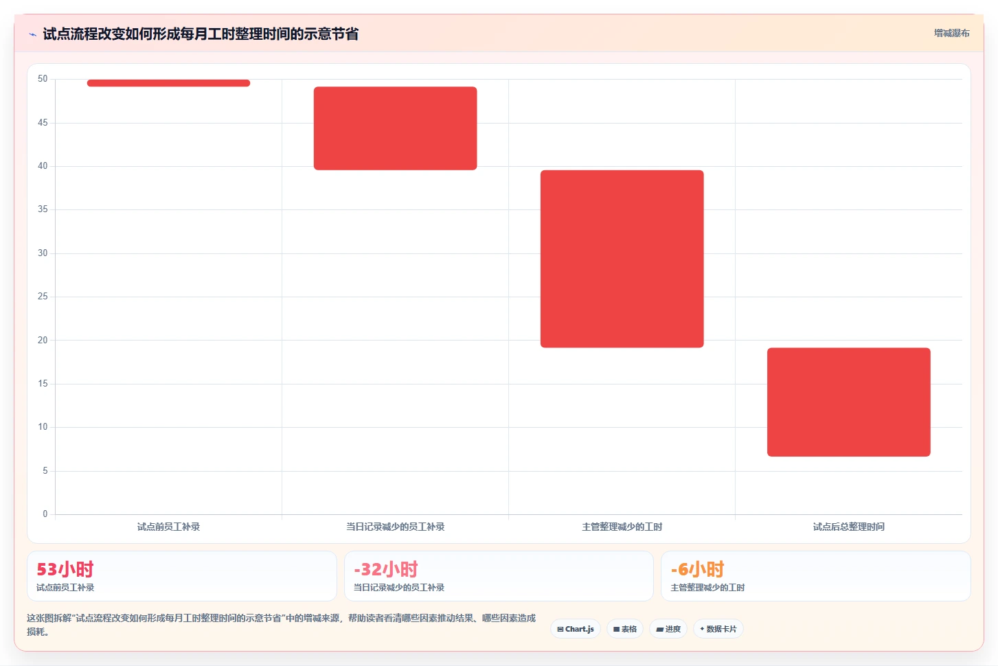This screenshot has width=998, height=666.
Task: Select the 数据卡片 tag chip
Action: [x=718, y=629]
